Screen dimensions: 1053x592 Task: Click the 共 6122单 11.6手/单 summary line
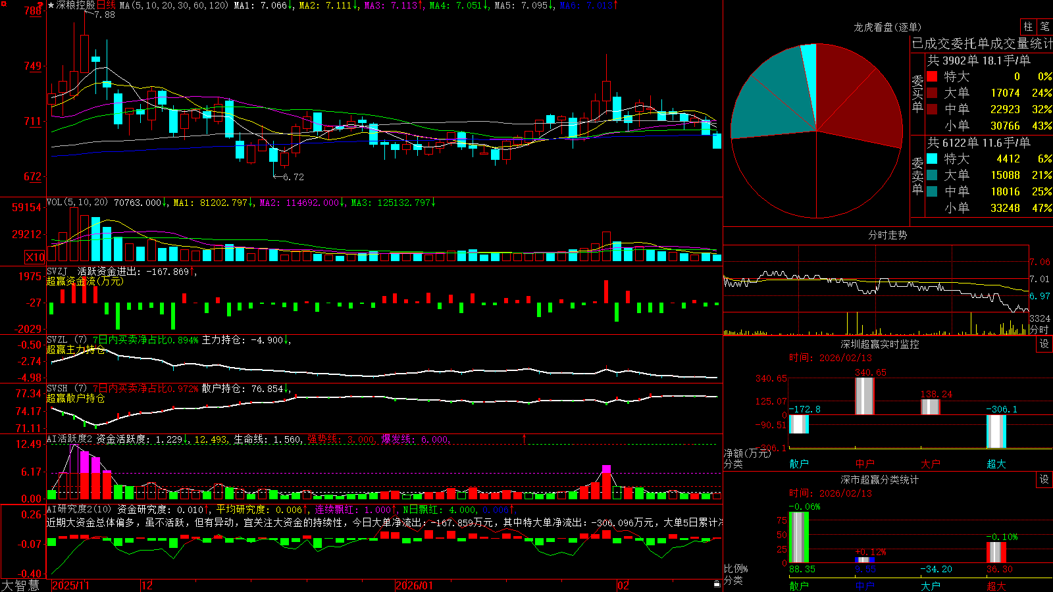click(x=979, y=143)
